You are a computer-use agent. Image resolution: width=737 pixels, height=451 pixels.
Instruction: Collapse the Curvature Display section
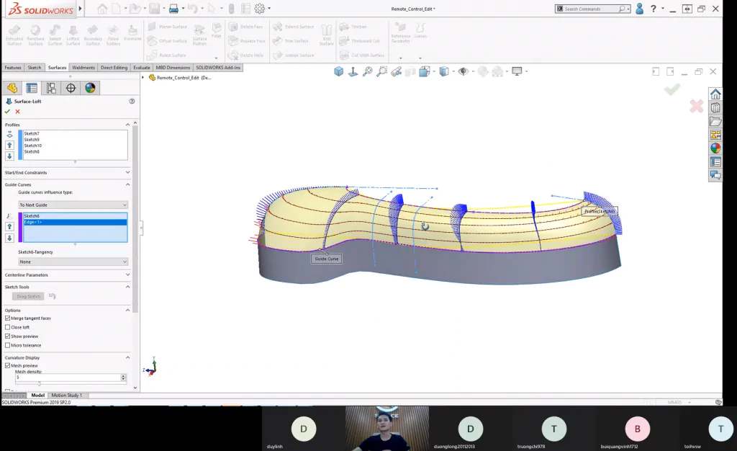pos(127,357)
